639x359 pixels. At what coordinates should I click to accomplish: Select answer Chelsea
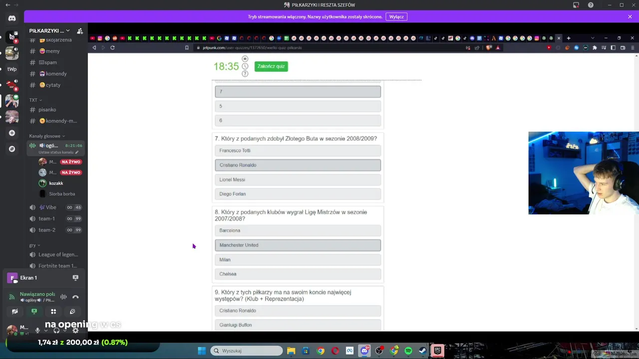(x=298, y=274)
